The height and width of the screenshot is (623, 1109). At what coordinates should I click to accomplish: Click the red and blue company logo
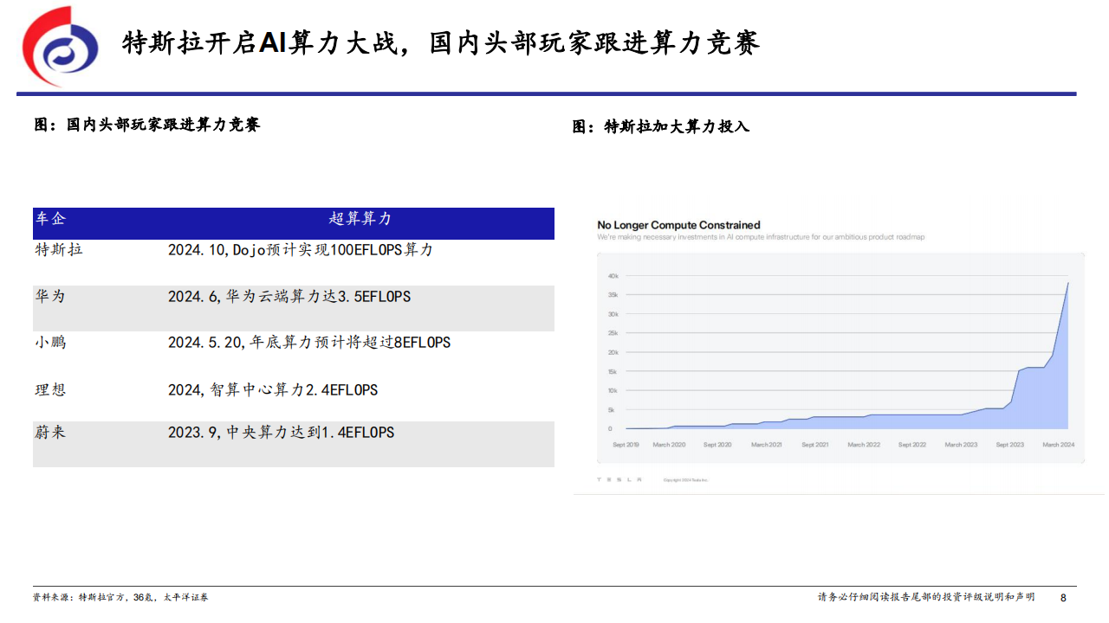click(x=61, y=45)
